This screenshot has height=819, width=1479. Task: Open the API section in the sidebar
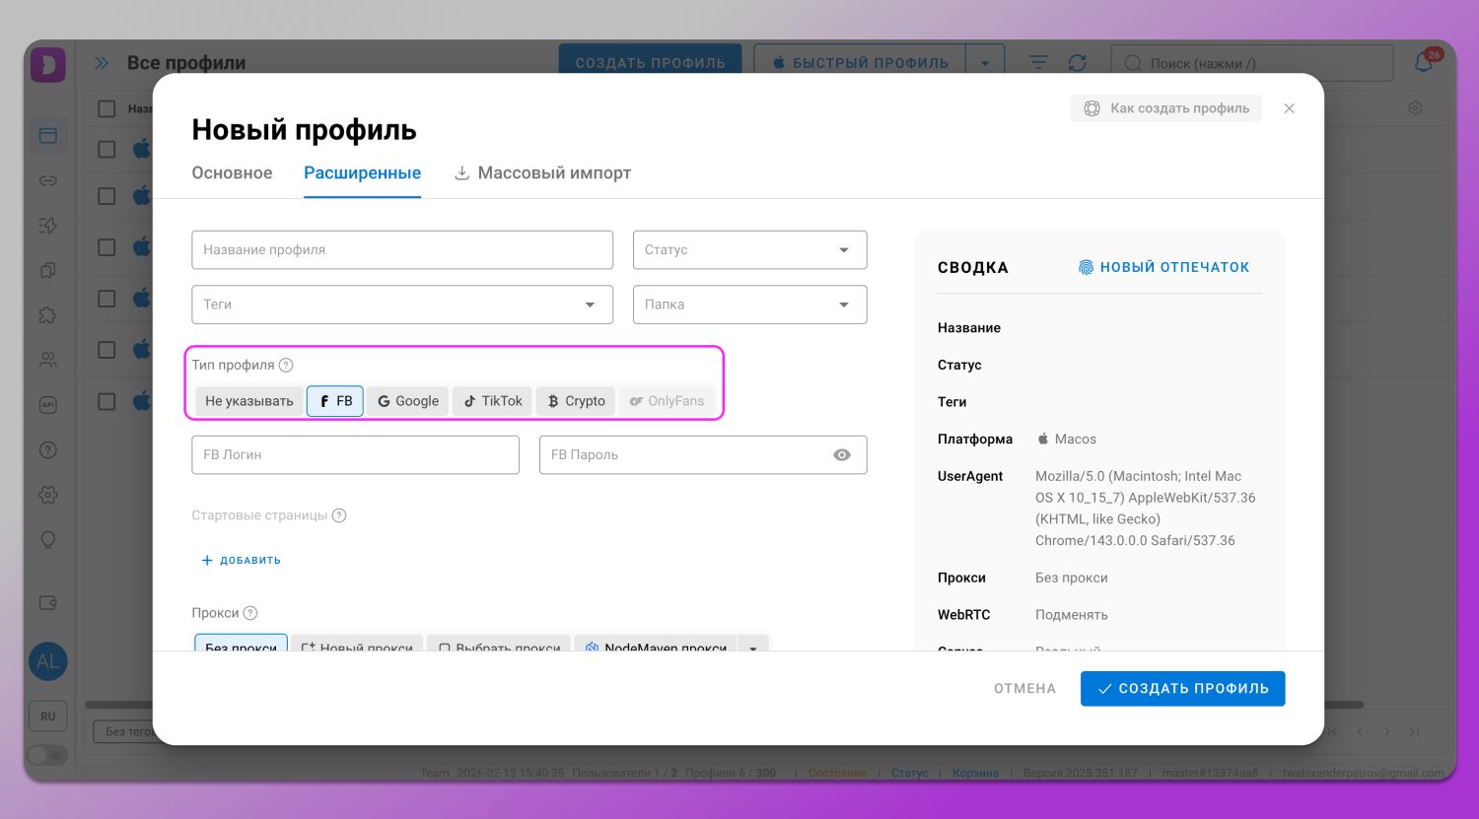pyautogui.click(x=47, y=404)
